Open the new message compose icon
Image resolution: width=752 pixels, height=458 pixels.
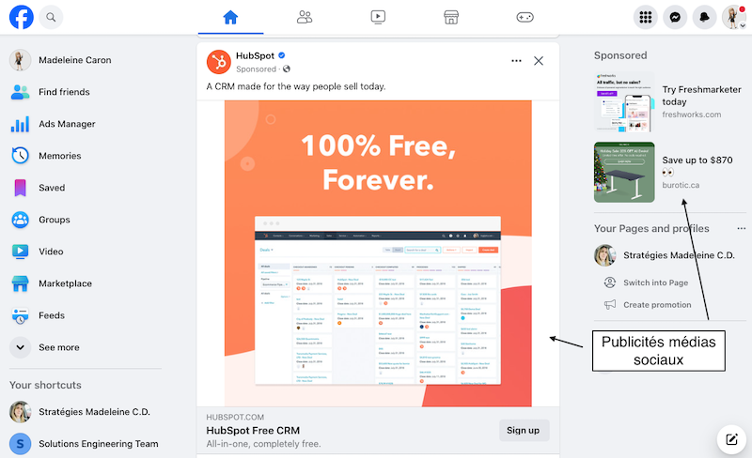[x=731, y=439]
